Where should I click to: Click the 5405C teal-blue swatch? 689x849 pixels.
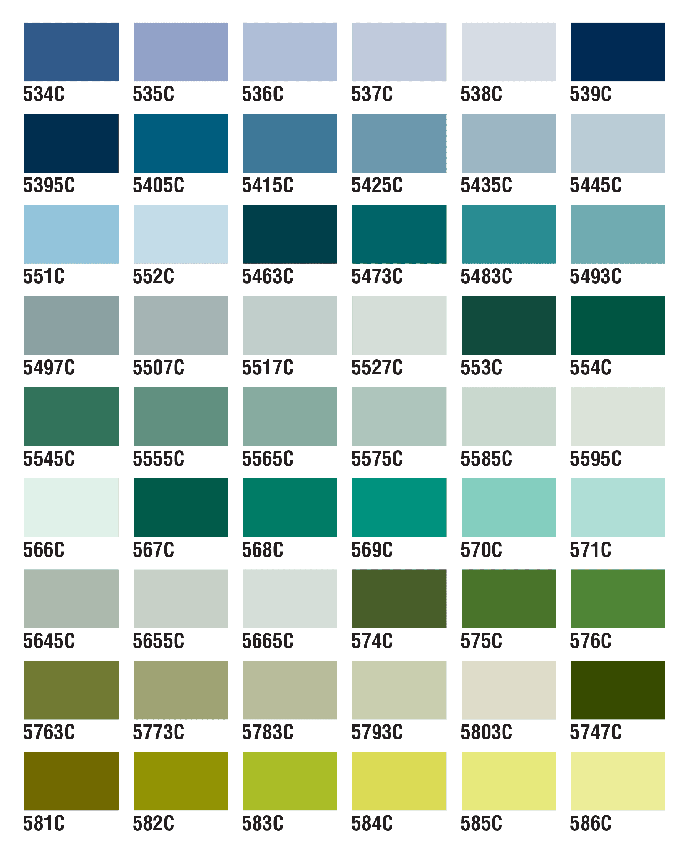(x=181, y=143)
